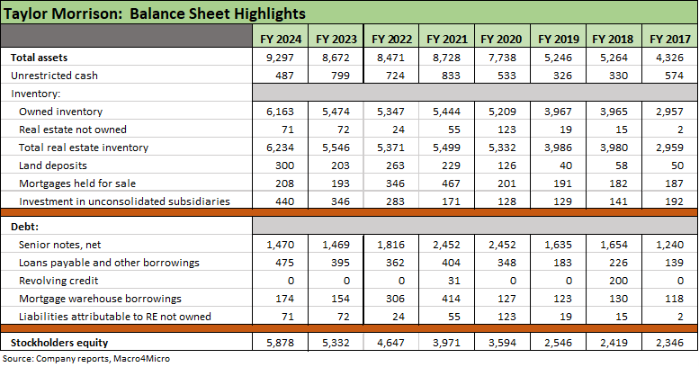This screenshot has width=699, height=367.
Task: Click the 'Land deposits' row label
Action: (x=52, y=166)
